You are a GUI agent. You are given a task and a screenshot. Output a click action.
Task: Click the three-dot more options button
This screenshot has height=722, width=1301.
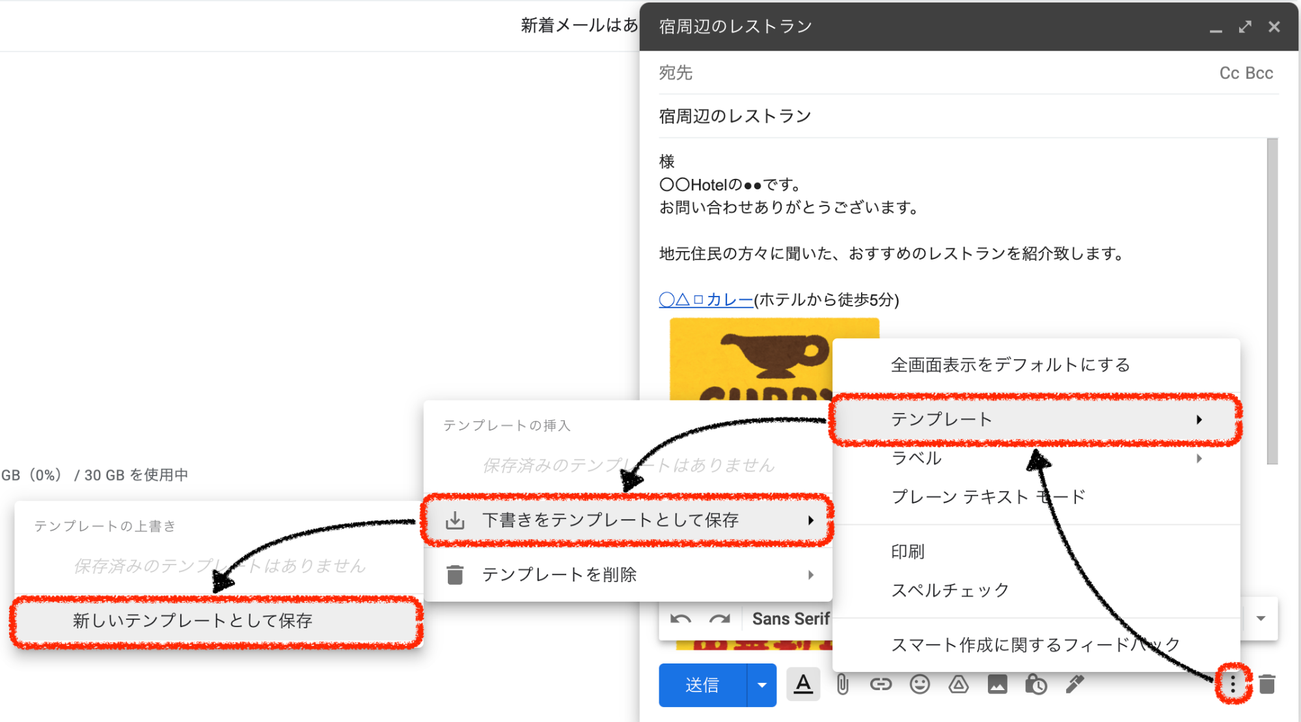tap(1232, 684)
